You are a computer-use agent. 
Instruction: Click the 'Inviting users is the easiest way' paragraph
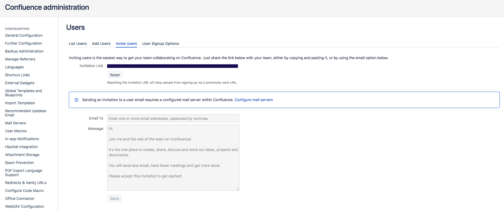tap(229, 58)
